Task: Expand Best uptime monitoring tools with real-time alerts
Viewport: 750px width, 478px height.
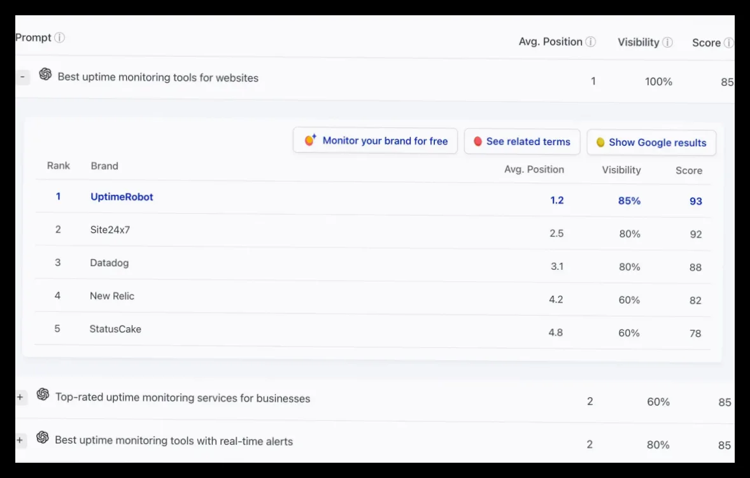Action: pos(20,440)
